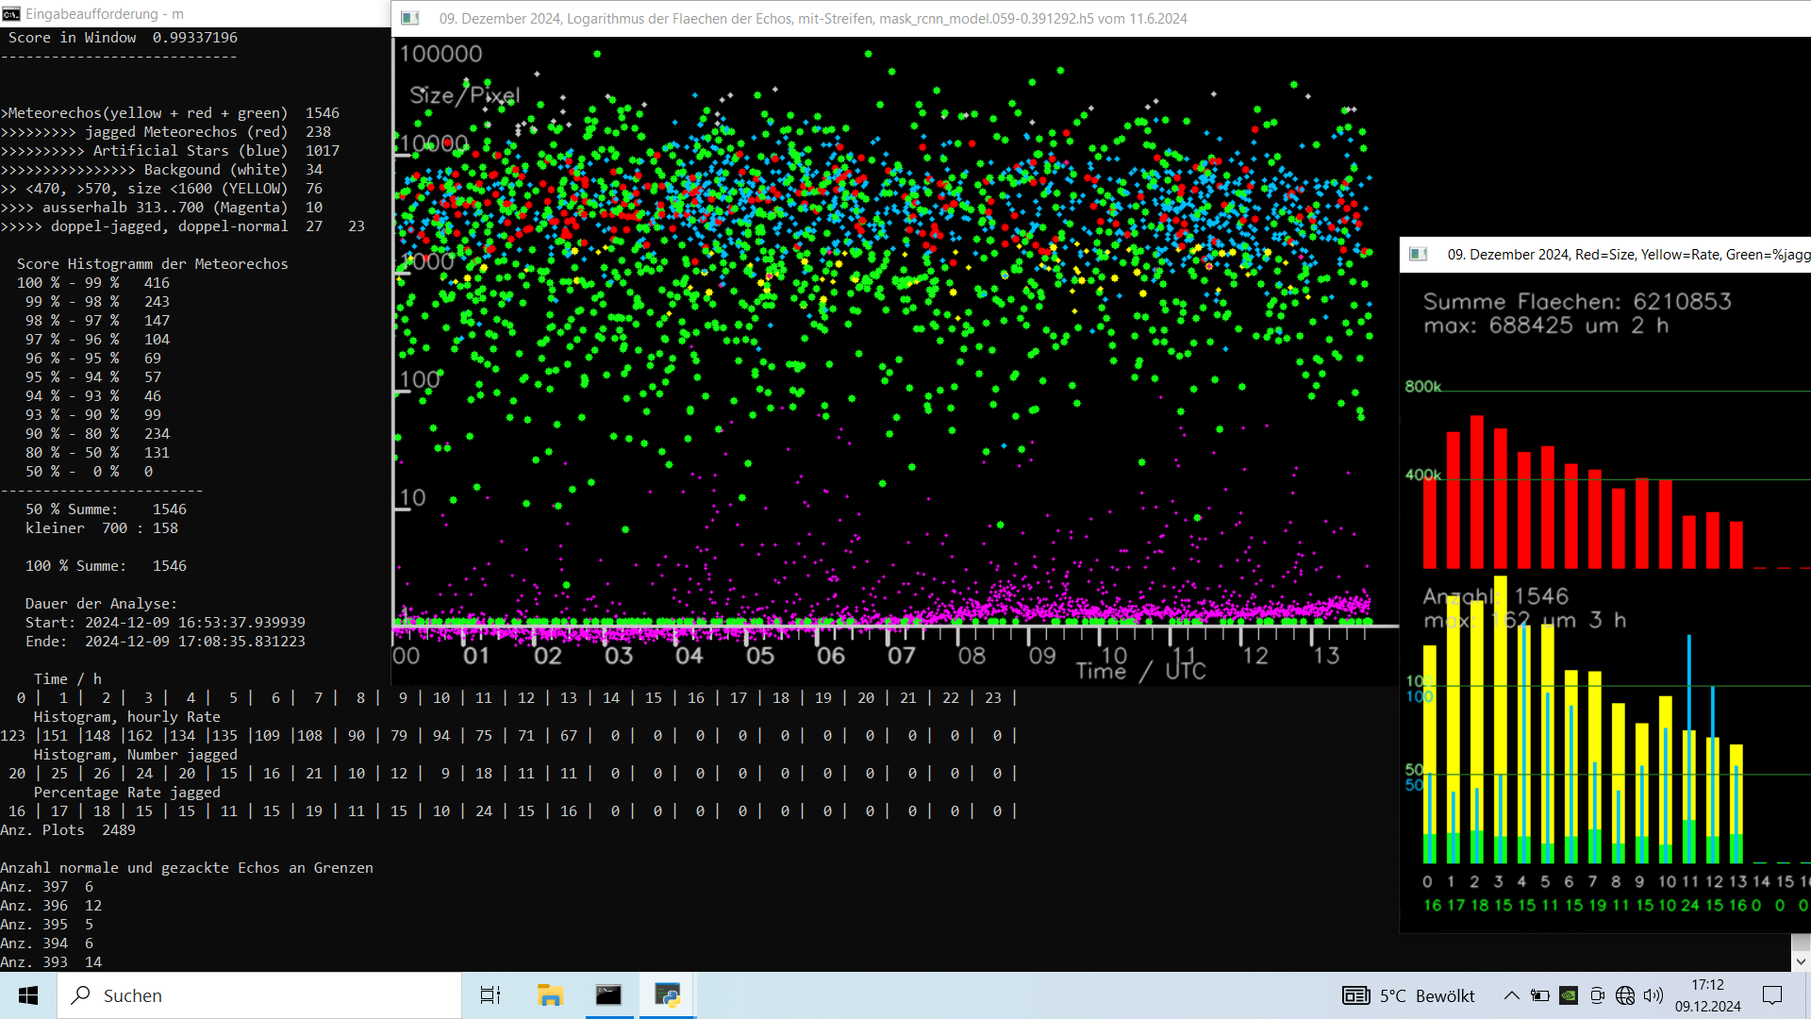Viewport: 1811px width, 1019px height.
Task: Activate the Logarithmus der Flaechen window title bar
Action: pos(1101,18)
